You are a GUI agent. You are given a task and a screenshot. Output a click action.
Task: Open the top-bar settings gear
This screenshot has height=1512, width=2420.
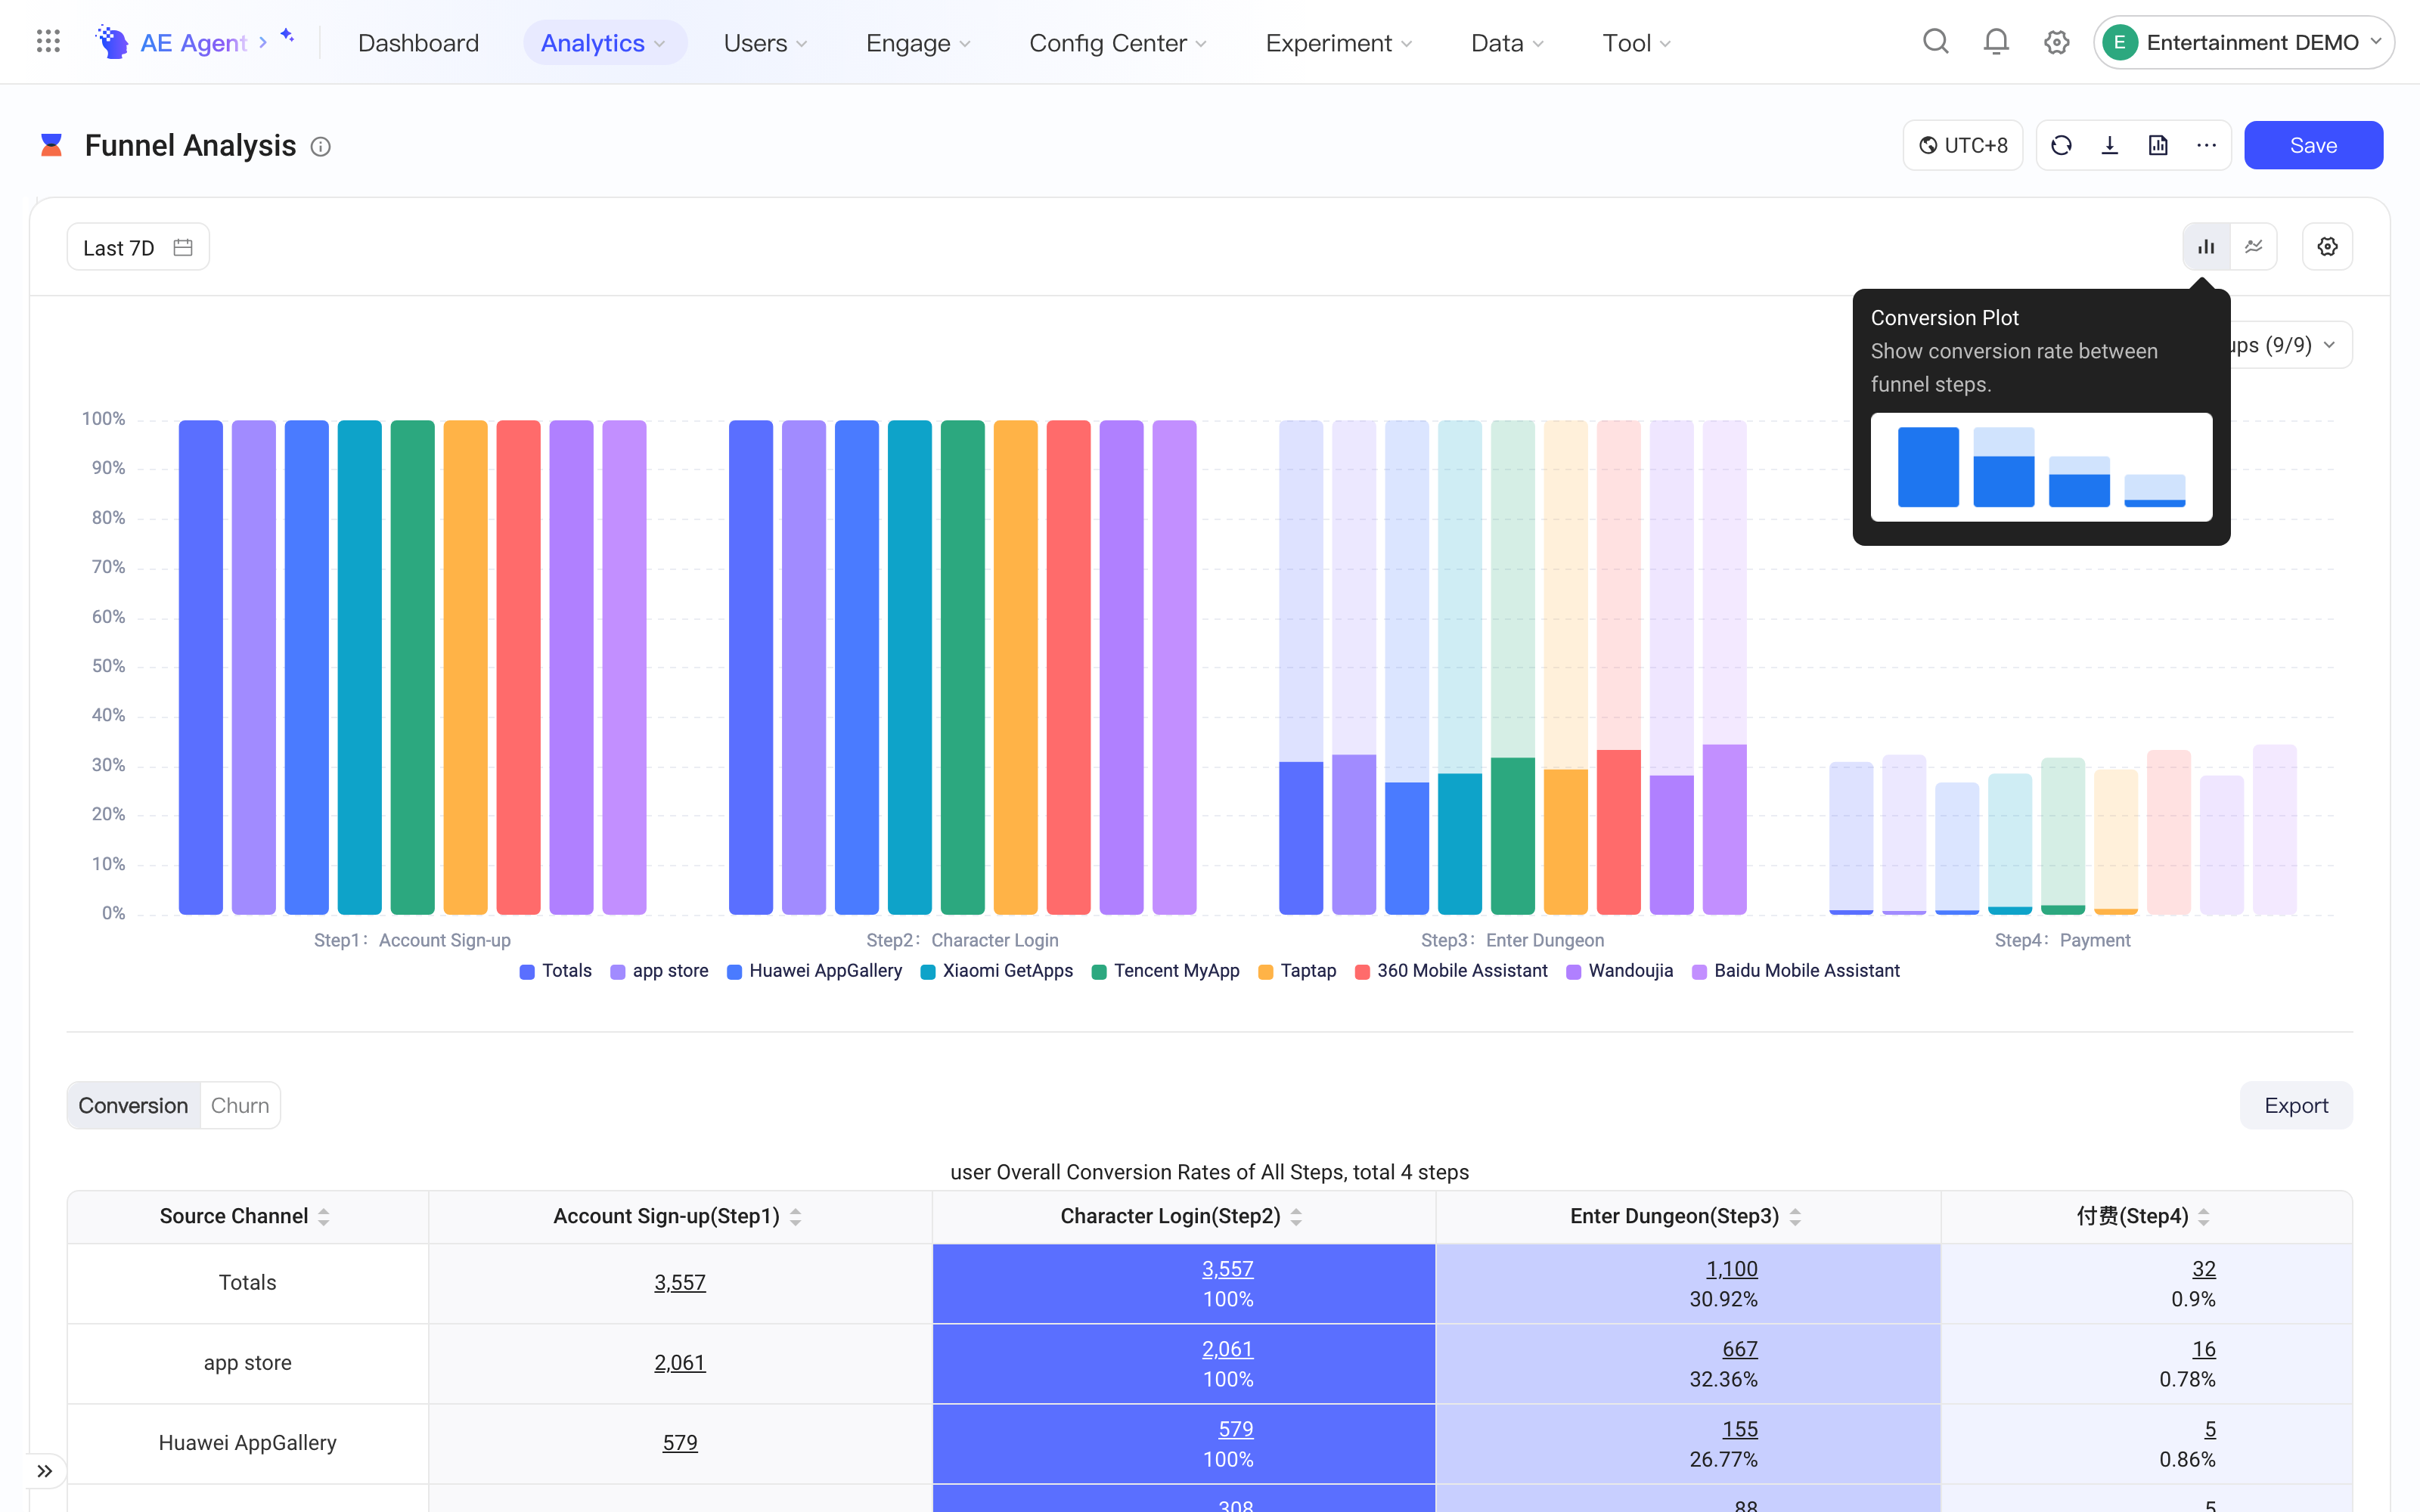click(x=2056, y=42)
